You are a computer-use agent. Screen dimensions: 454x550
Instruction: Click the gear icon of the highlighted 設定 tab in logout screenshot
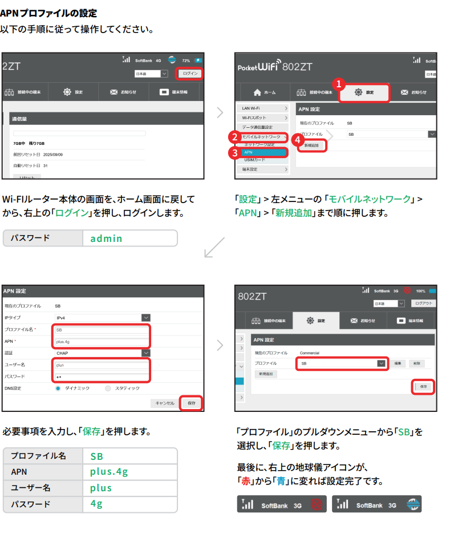pyautogui.click(x=310, y=320)
